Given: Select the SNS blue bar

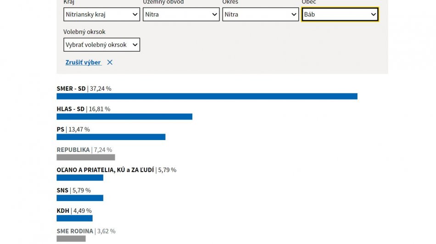Looking at the screenshot, I should tap(80, 198).
